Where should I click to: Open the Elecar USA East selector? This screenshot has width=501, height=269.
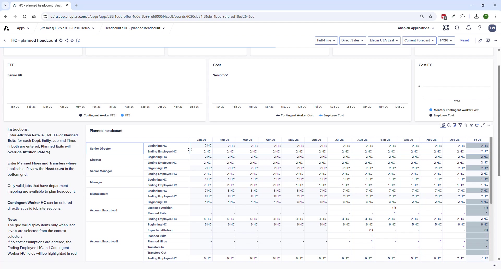(384, 40)
